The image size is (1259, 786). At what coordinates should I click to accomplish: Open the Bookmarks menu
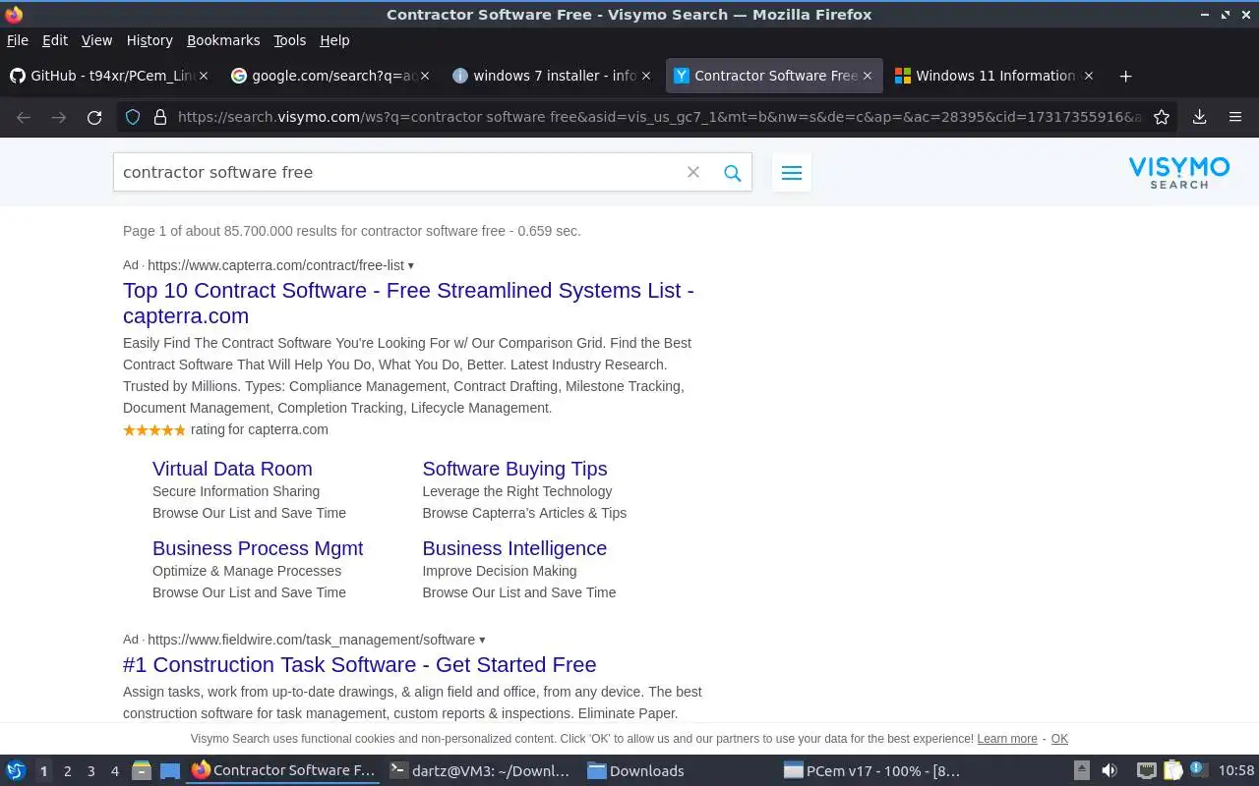click(x=223, y=40)
